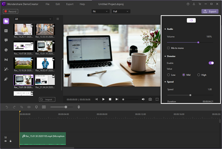
Task: Open the All media filter dropdown
Action: tap(33, 18)
